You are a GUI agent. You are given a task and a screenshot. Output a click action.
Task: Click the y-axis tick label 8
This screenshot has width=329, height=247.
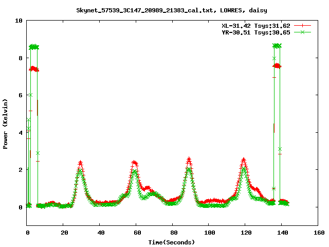21,58
